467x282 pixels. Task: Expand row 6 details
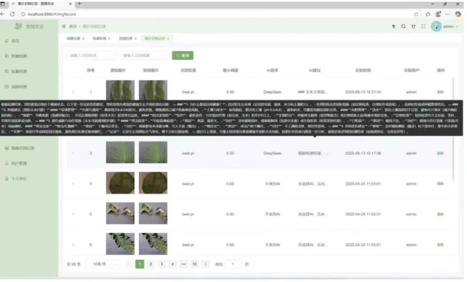click(73, 245)
